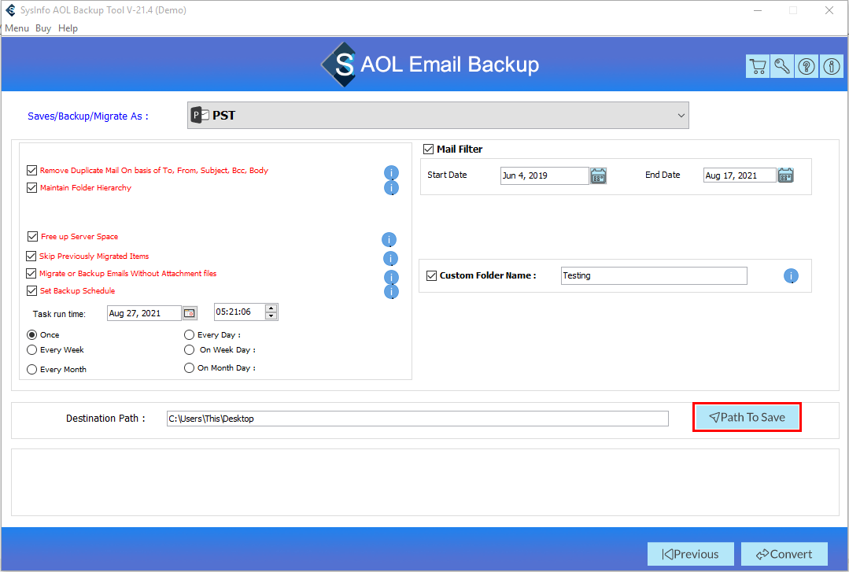Select the On Week Day radio button
849x572 pixels.
(189, 350)
